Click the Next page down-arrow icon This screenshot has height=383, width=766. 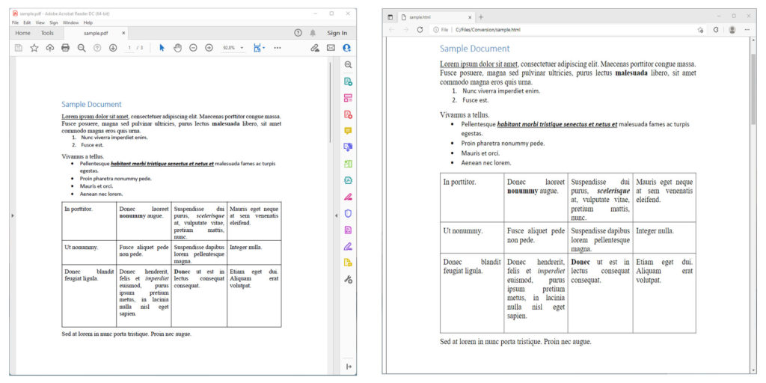tap(113, 48)
